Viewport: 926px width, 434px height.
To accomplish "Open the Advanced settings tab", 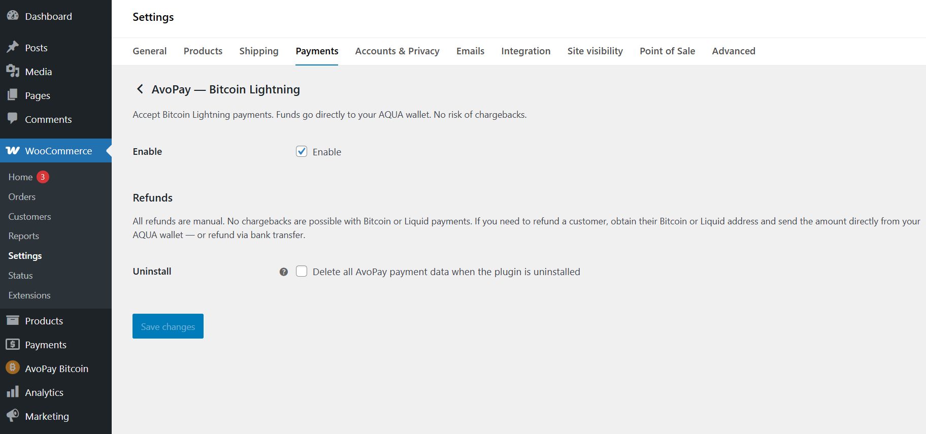I will click(734, 51).
